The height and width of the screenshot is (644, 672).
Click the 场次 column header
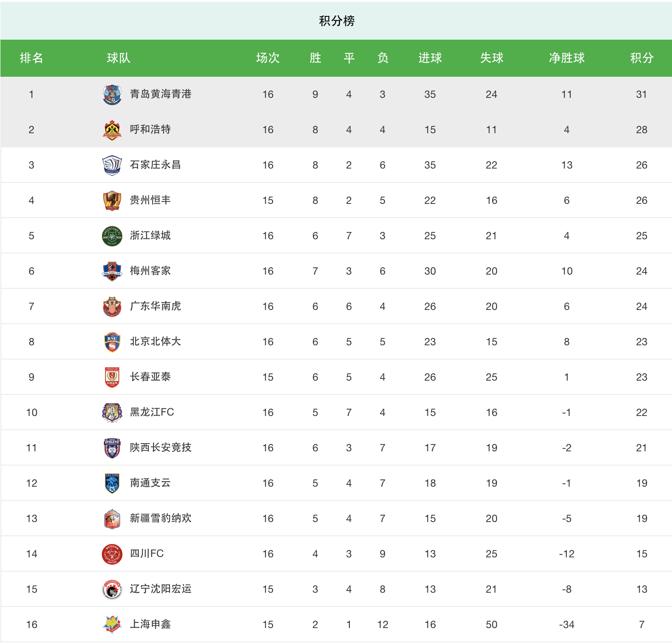(268, 58)
